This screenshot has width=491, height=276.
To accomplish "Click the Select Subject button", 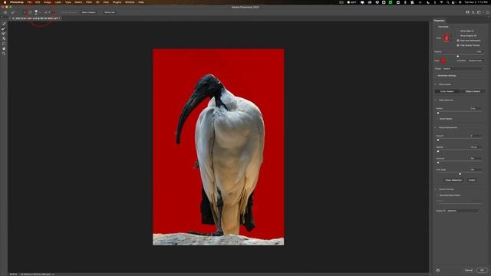I will pyautogui.click(x=89, y=12).
